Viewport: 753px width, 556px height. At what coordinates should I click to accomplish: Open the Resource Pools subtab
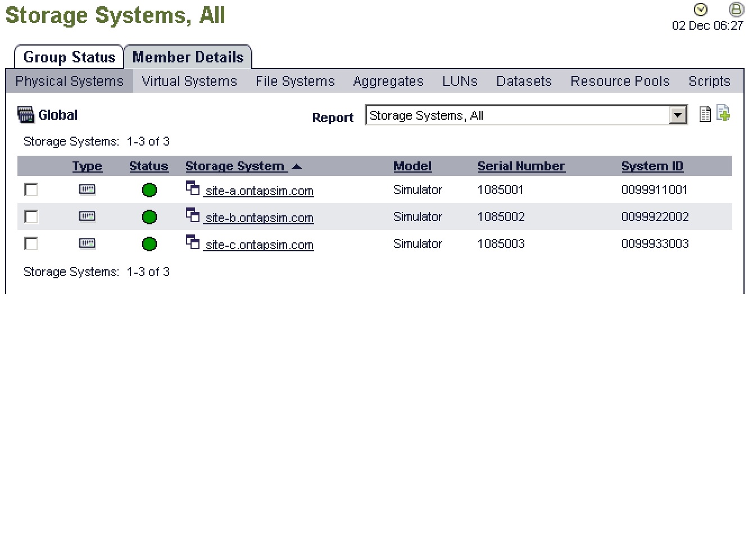620,82
